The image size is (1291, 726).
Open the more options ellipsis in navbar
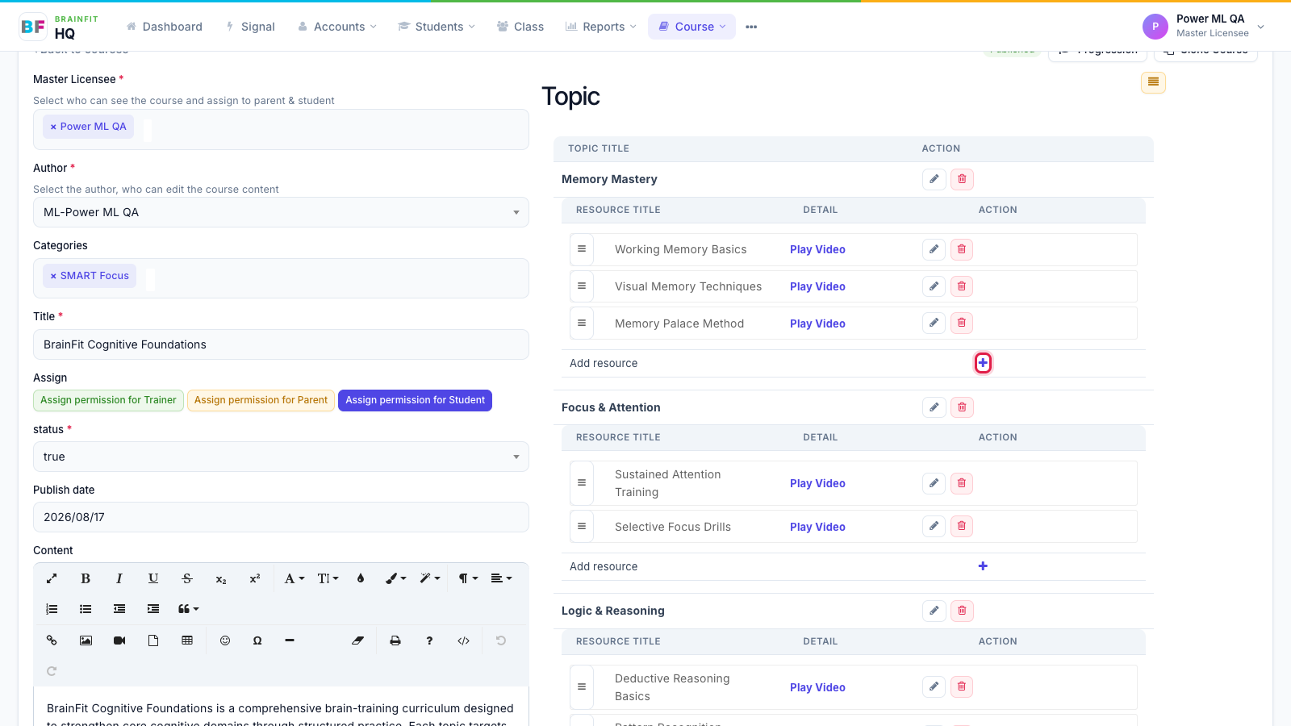point(751,27)
